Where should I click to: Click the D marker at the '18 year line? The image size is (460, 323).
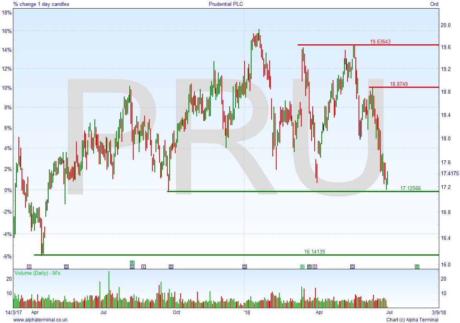(244, 267)
